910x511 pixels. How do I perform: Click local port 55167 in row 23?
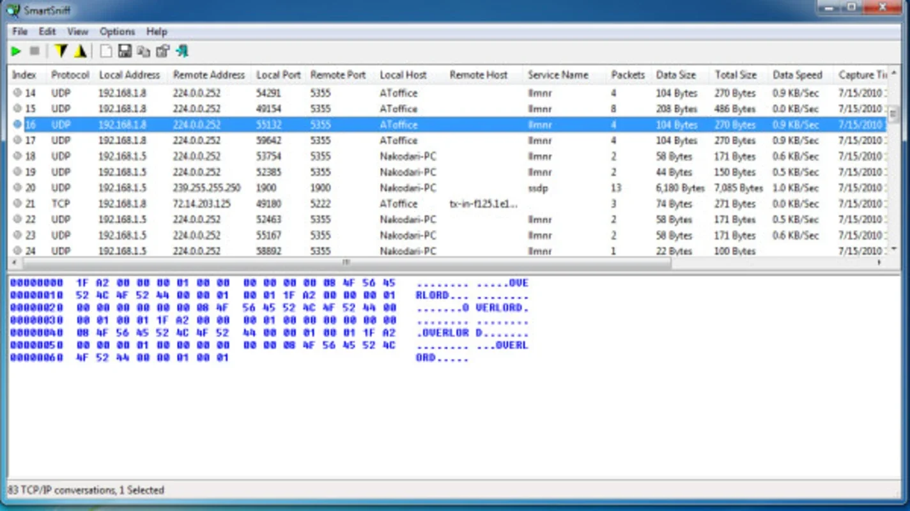coord(268,236)
